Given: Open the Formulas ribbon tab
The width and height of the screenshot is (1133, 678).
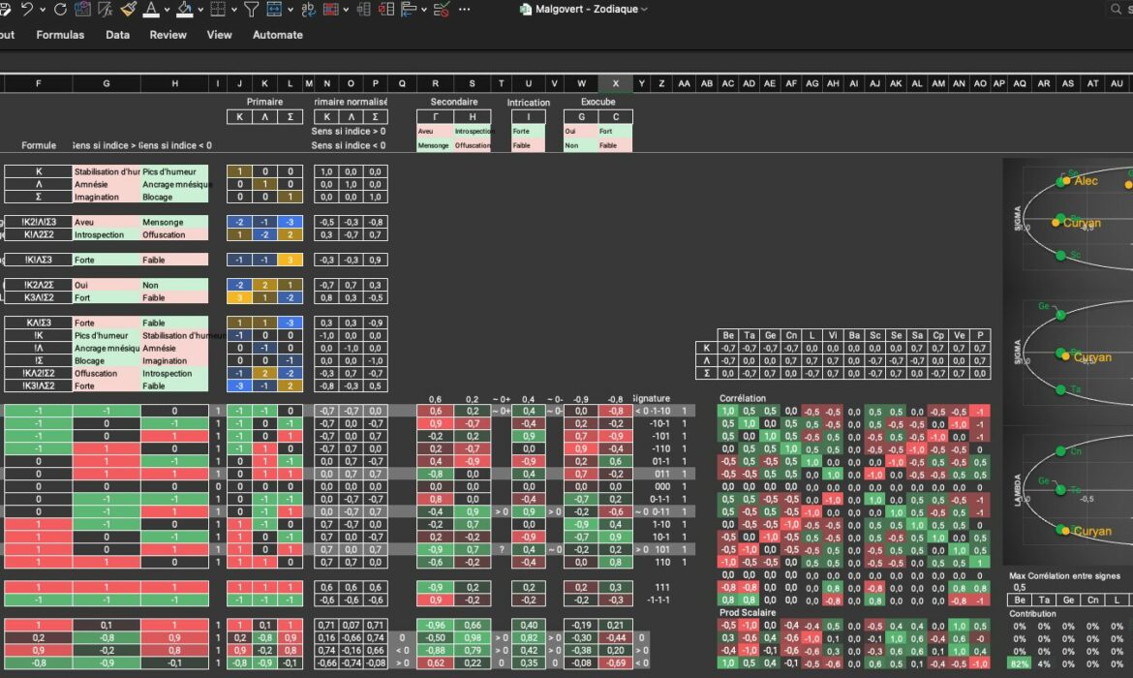Looking at the screenshot, I should tap(60, 35).
